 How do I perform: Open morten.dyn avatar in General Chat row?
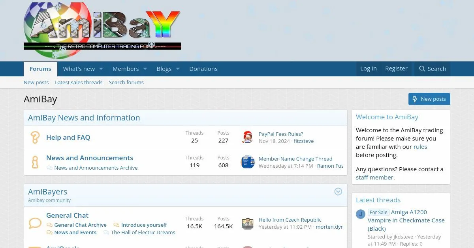[x=248, y=224]
